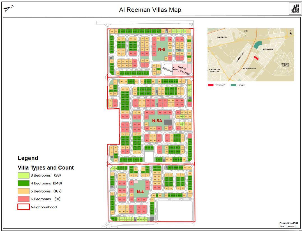
Task: Click the Retail Com. Facility plot
Action: pyautogui.click(x=182, y=70)
